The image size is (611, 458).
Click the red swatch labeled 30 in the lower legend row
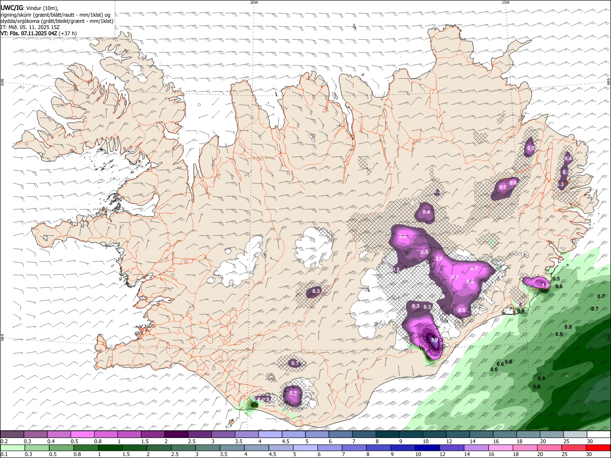[598, 448]
